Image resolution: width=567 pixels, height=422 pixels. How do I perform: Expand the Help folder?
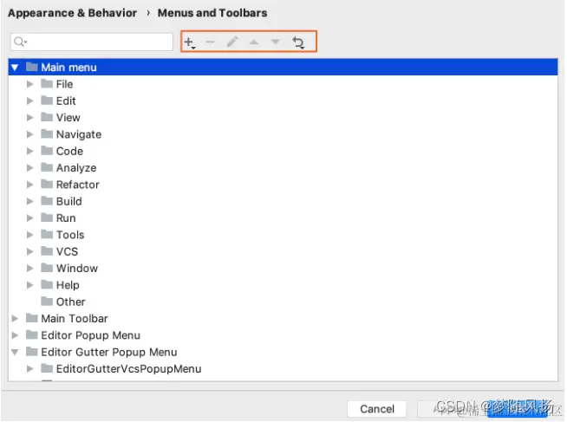pos(29,285)
